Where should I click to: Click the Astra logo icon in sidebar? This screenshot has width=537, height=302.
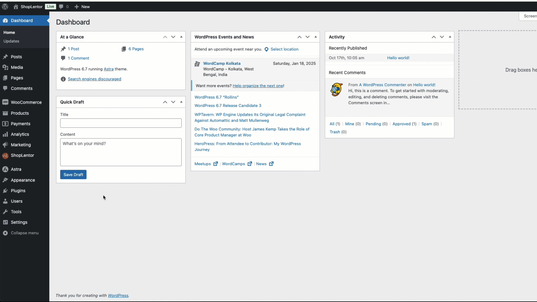(5, 169)
